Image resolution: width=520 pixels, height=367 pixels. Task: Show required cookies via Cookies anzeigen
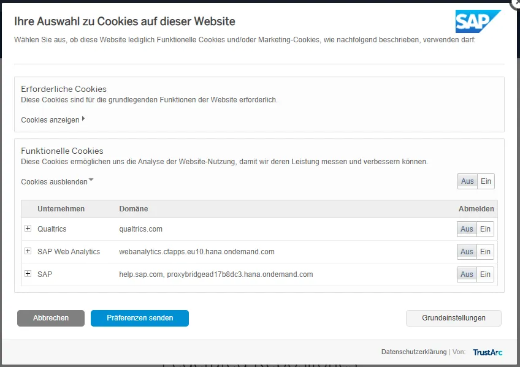pos(53,120)
